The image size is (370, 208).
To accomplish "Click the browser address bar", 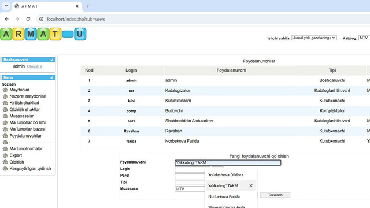I will (203, 19).
